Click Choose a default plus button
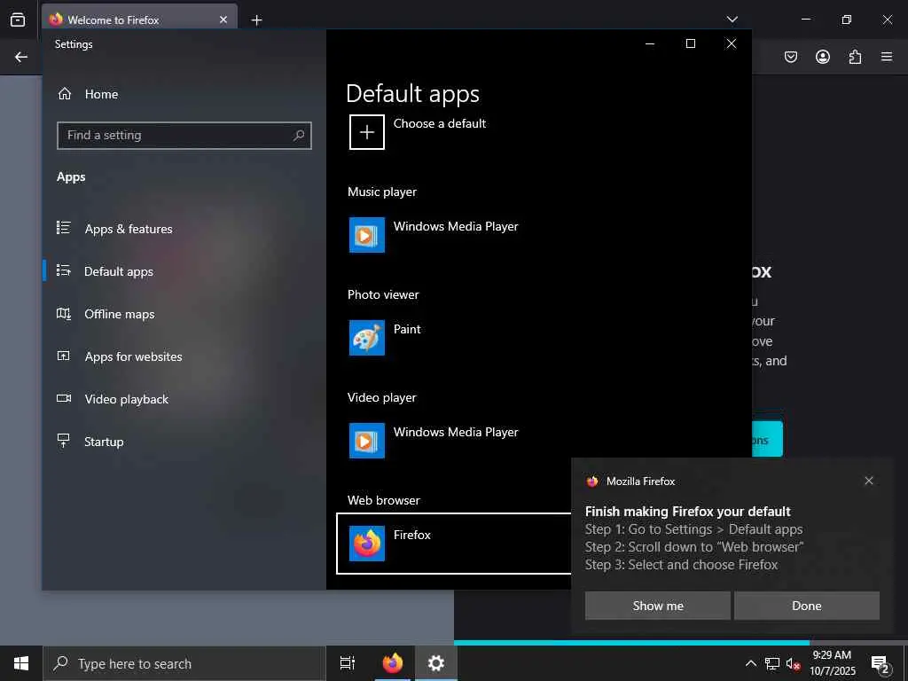Screen dimensions: 908x681 366,132
